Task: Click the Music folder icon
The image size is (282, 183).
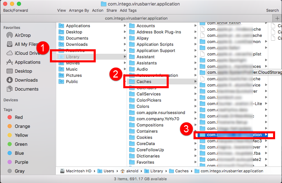Action: [61, 69]
